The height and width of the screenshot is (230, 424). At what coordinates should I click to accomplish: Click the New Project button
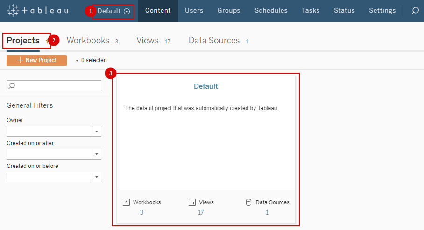[36, 60]
